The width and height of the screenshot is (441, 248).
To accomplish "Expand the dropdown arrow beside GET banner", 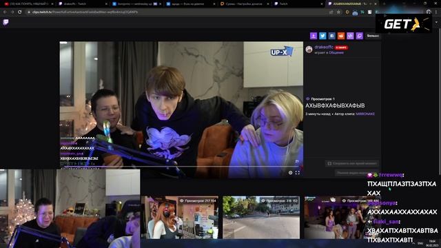I will (436, 23).
